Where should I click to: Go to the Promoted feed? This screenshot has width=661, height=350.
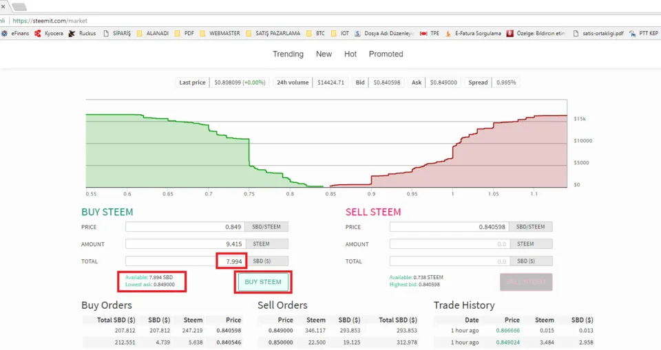point(386,54)
